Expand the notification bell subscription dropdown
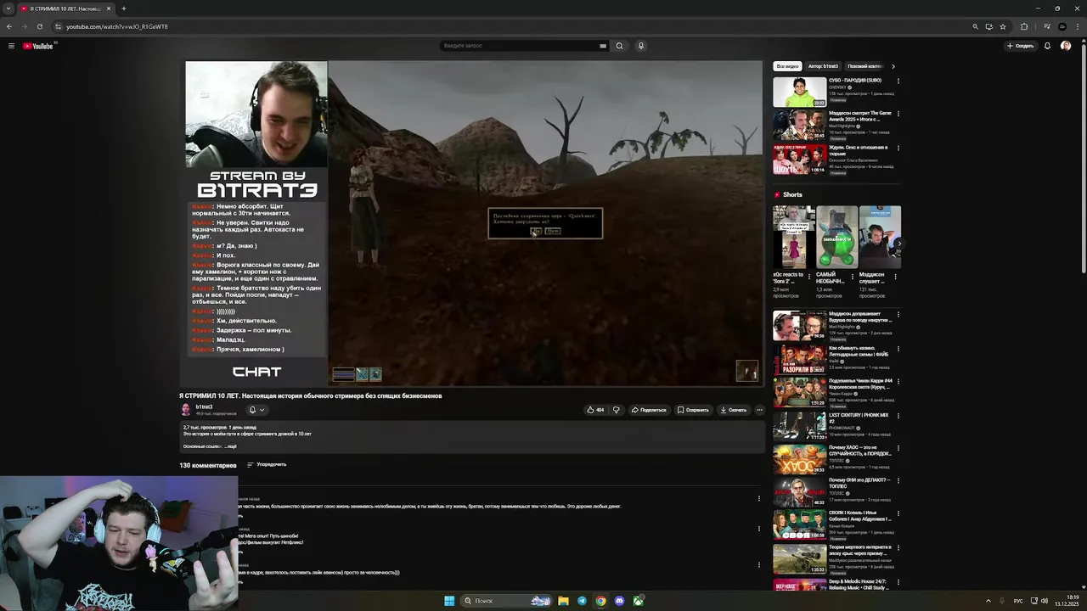1087x611 pixels. pyautogui.click(x=256, y=410)
